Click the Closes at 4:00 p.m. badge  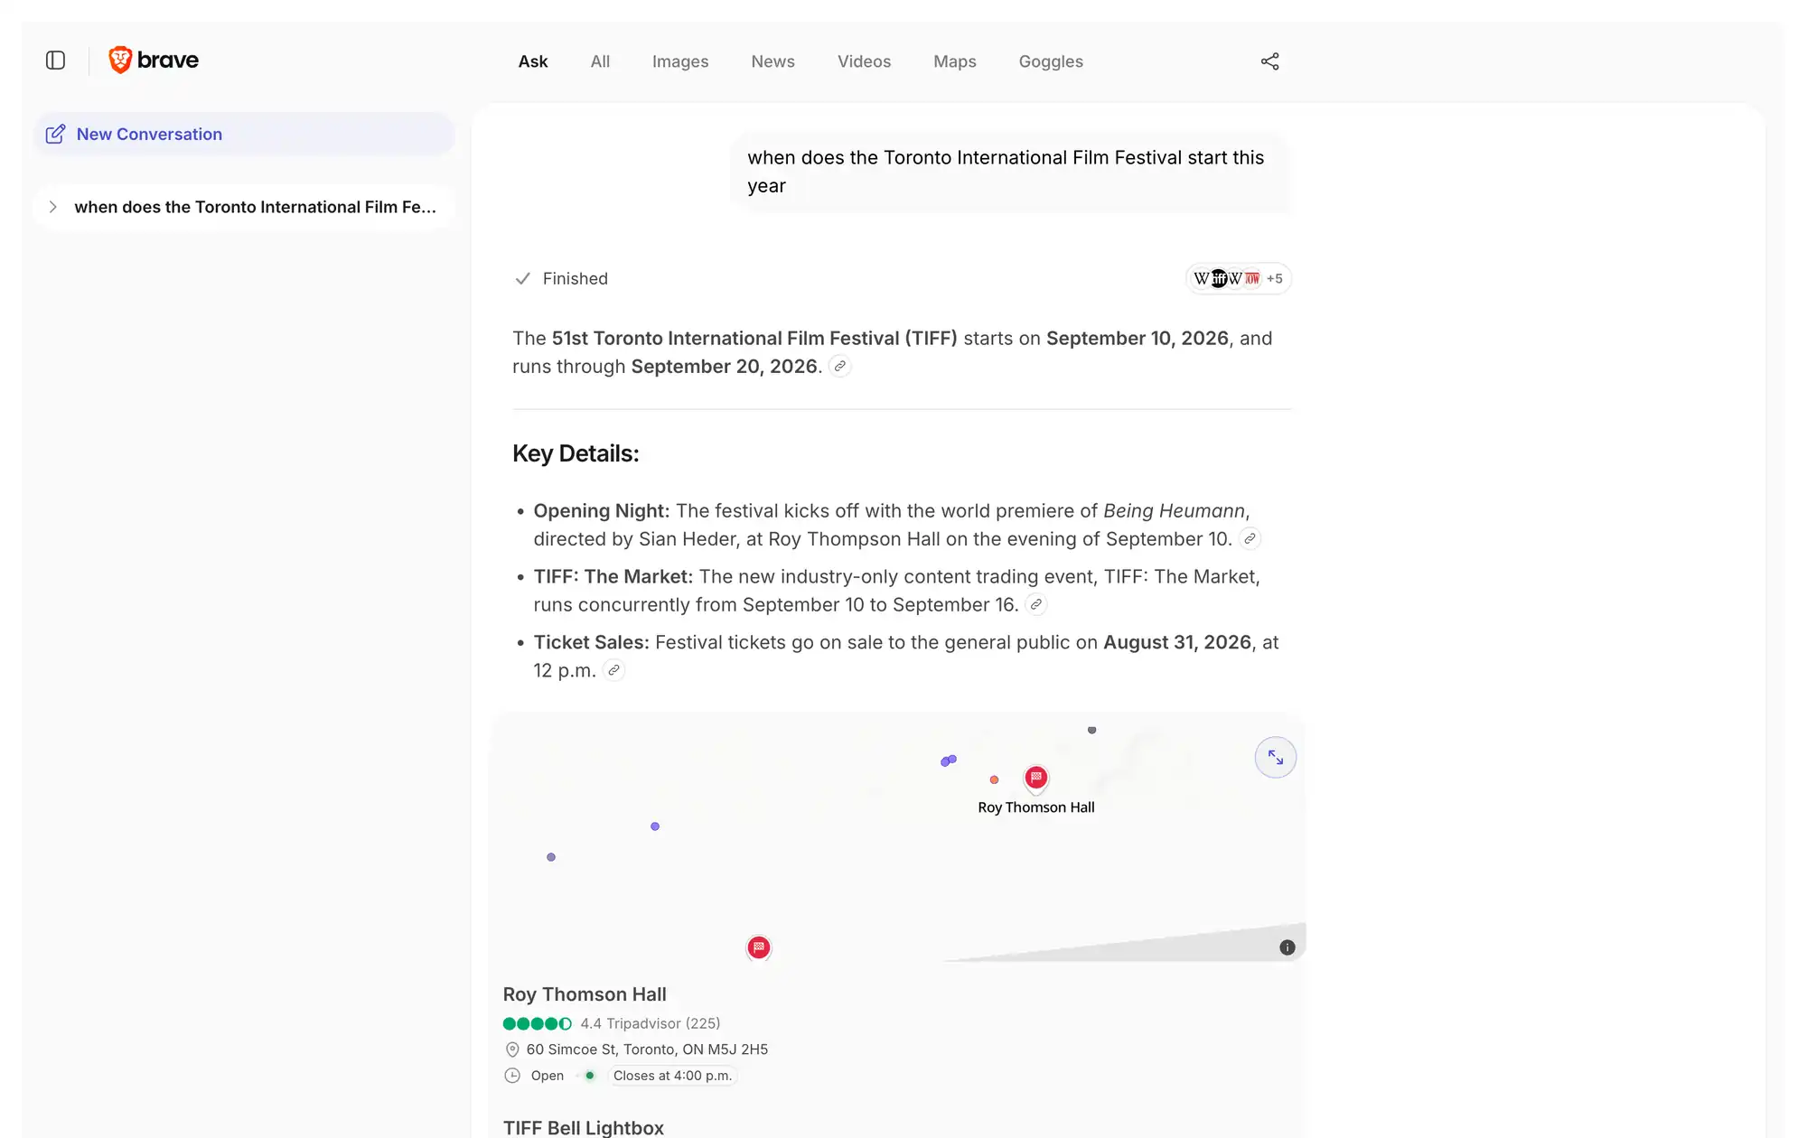[x=672, y=1076]
